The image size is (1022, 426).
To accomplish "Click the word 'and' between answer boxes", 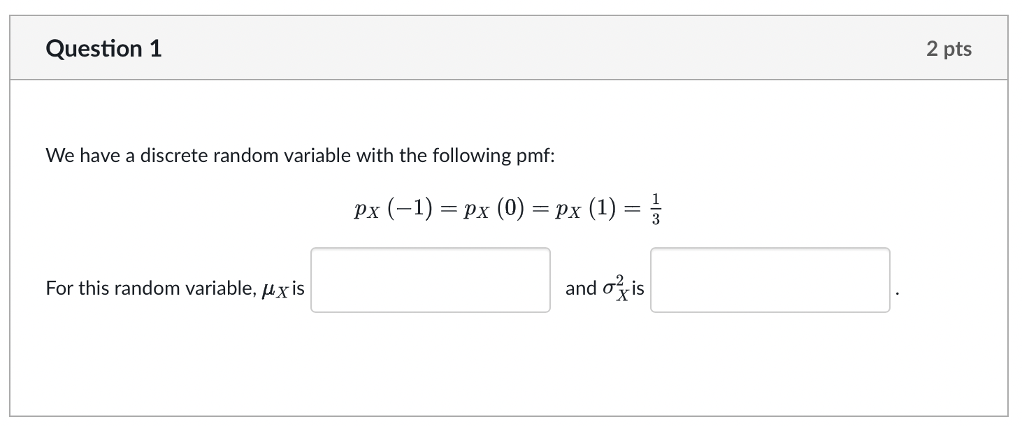I will [578, 287].
